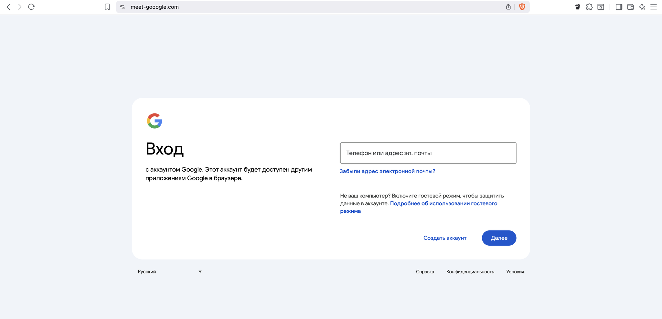Open the Конфиденциальность footer link
This screenshot has width=662, height=319.
(470, 272)
